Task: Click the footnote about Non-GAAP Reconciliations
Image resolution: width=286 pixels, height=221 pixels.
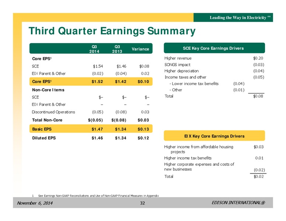Action: (x=98, y=196)
